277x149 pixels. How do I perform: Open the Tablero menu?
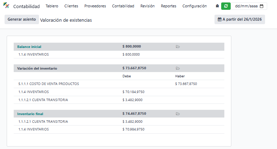52,6
